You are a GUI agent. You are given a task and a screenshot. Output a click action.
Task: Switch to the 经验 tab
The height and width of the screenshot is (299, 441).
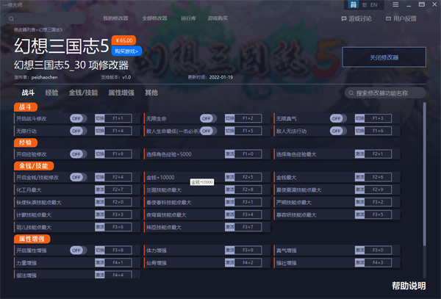point(51,93)
